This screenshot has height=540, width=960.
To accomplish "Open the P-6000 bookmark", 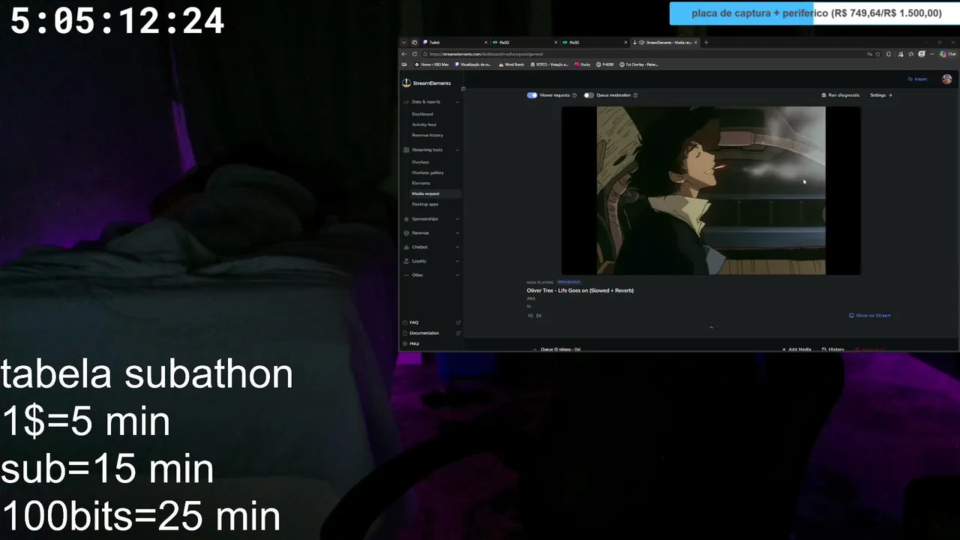I will (x=605, y=64).
